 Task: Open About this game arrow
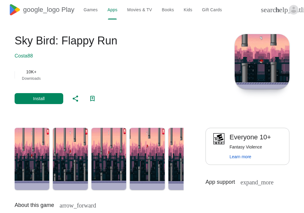[78, 205]
